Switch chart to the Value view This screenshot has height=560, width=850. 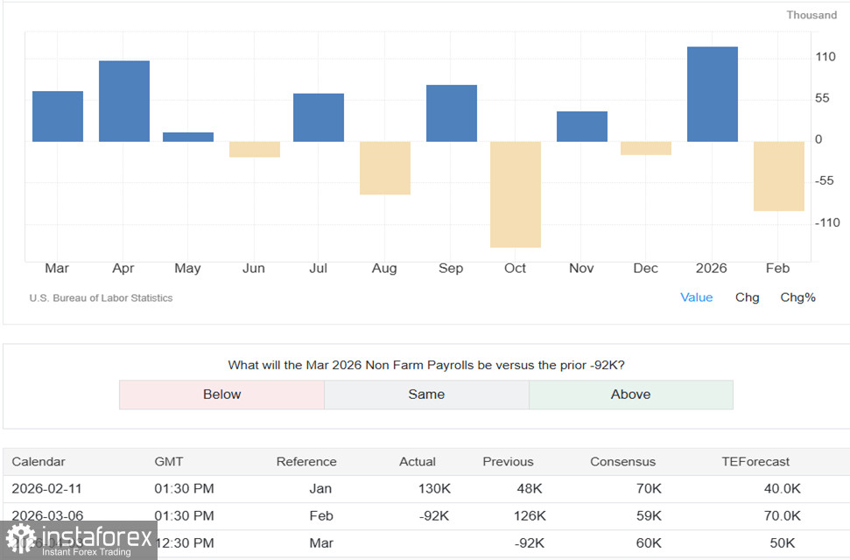pos(696,297)
